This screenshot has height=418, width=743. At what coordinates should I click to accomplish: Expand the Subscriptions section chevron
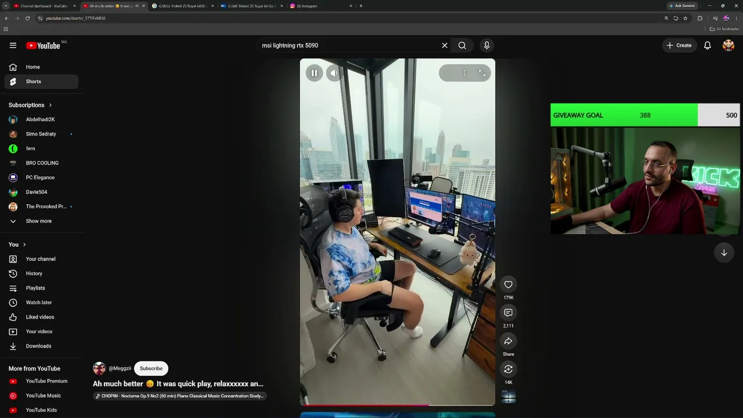[x=51, y=105]
